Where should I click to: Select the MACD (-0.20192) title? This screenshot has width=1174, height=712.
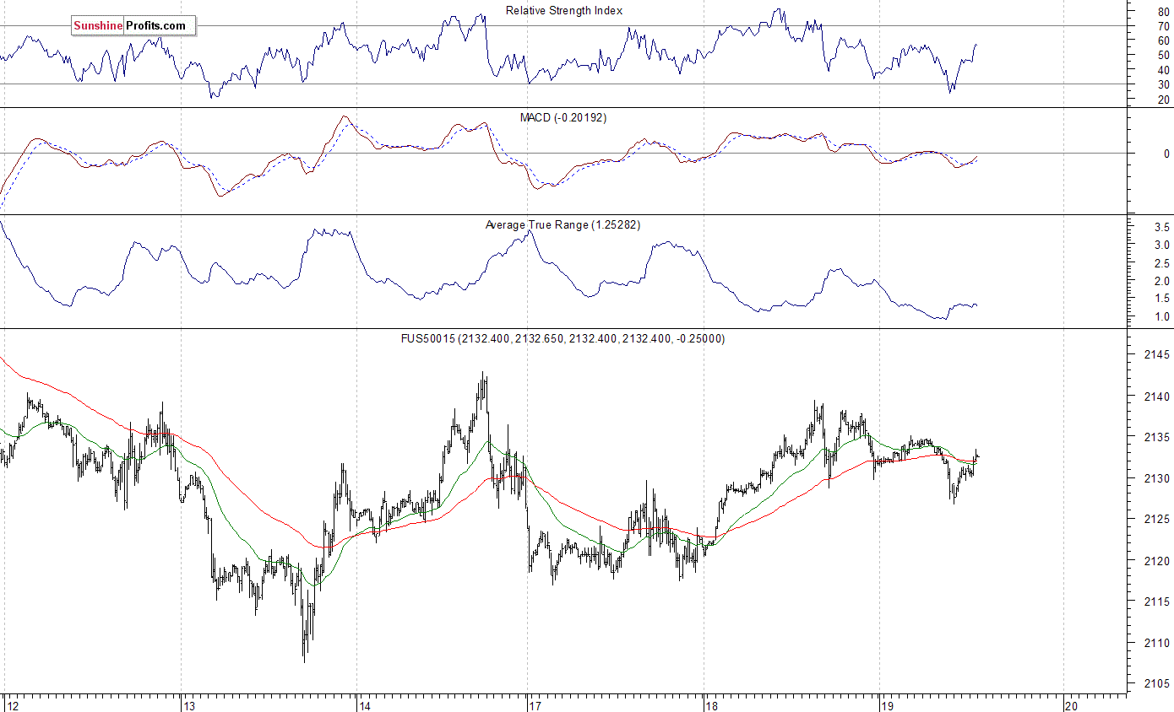click(x=563, y=117)
